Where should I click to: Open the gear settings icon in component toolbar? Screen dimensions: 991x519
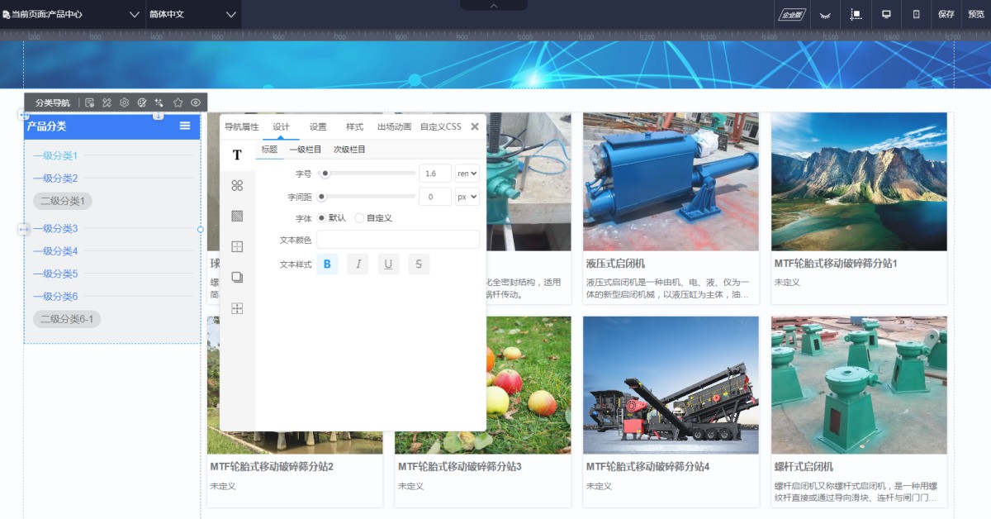(x=124, y=102)
